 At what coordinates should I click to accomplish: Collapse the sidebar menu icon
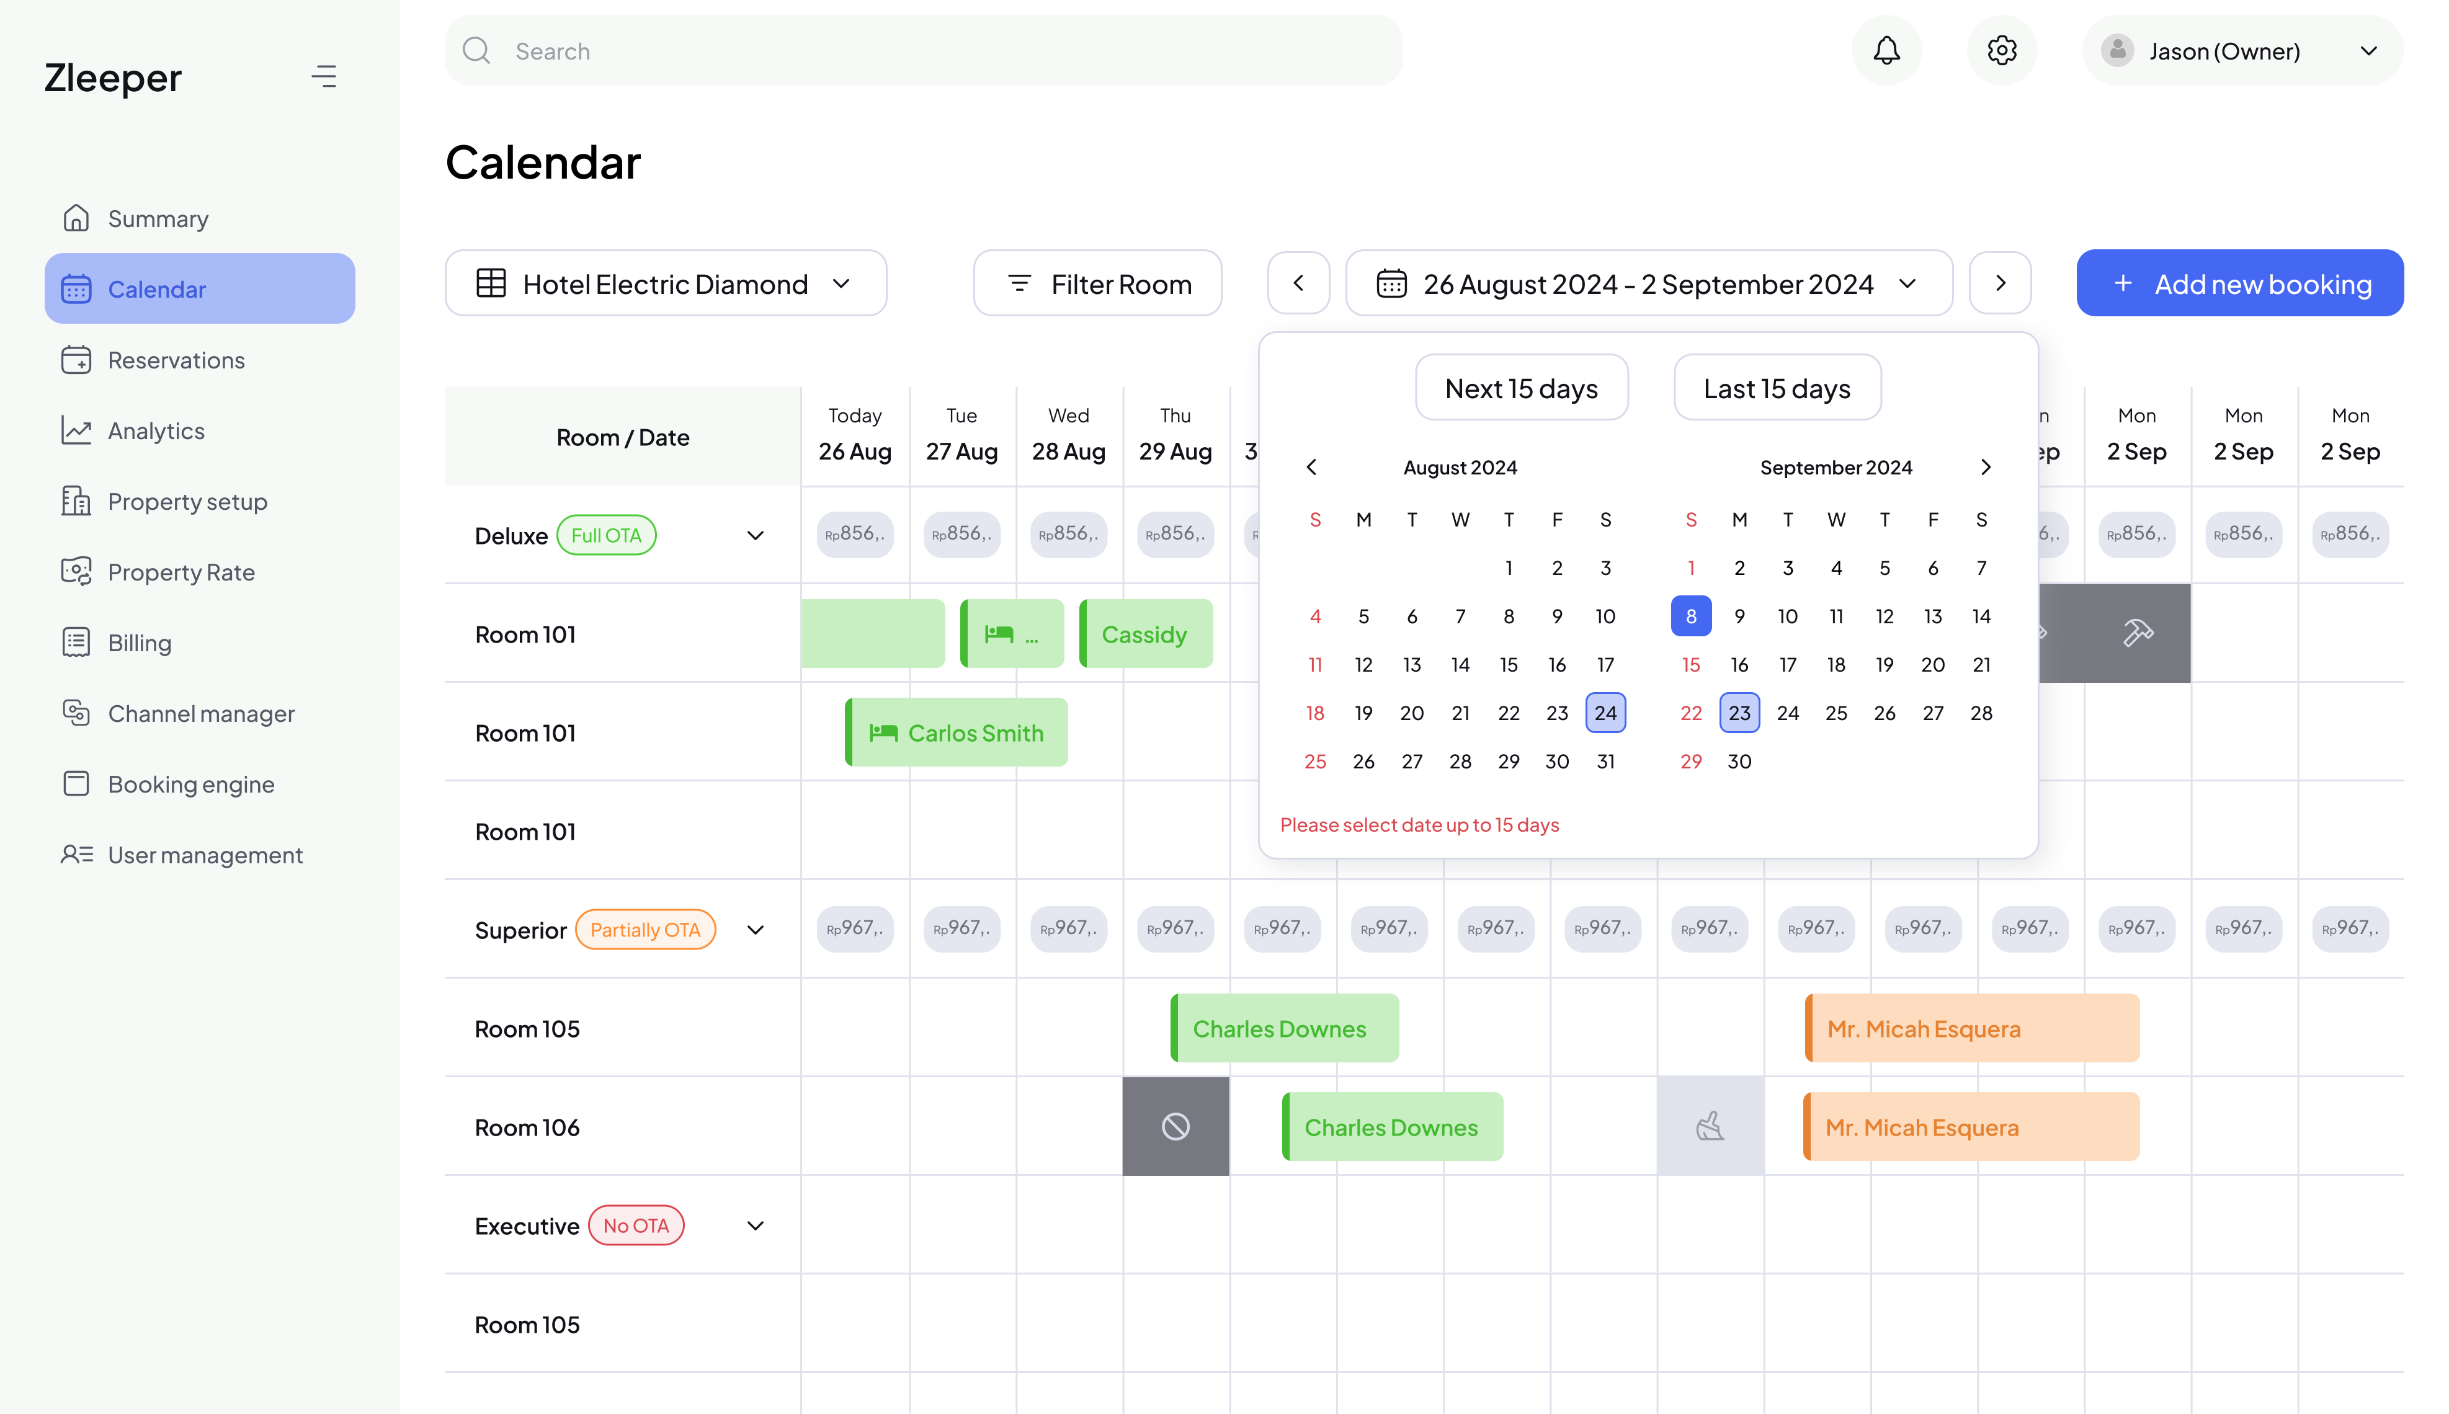pyautogui.click(x=324, y=76)
